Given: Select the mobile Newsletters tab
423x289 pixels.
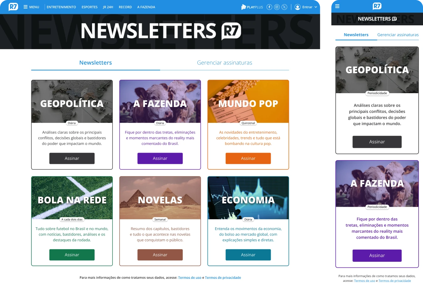Looking at the screenshot, I should point(356,35).
